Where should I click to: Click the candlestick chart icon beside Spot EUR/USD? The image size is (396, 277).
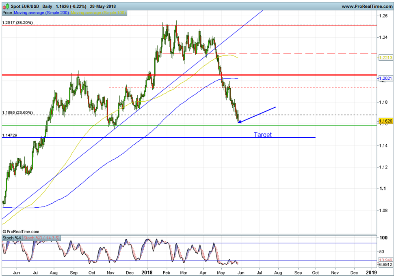point(6,6)
